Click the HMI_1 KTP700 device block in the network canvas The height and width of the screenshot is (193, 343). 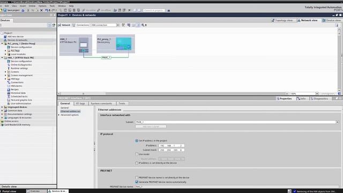pos(76,45)
